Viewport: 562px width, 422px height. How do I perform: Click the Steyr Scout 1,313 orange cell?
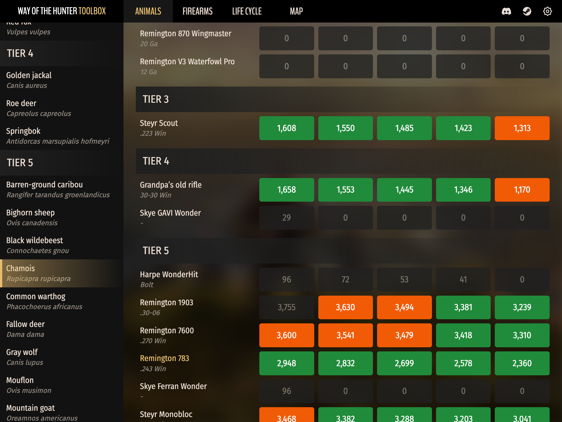(x=522, y=128)
